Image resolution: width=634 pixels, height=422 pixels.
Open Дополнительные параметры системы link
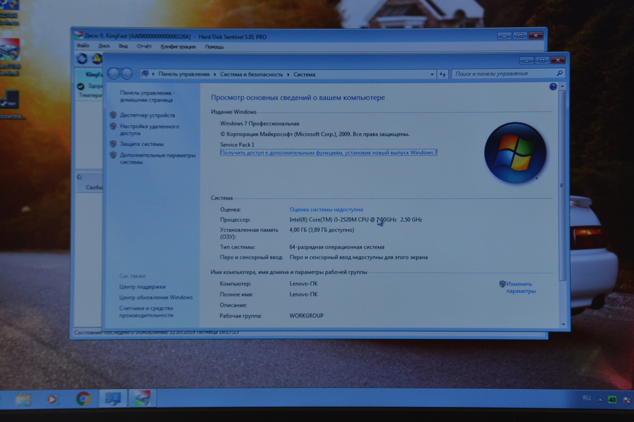click(x=158, y=158)
